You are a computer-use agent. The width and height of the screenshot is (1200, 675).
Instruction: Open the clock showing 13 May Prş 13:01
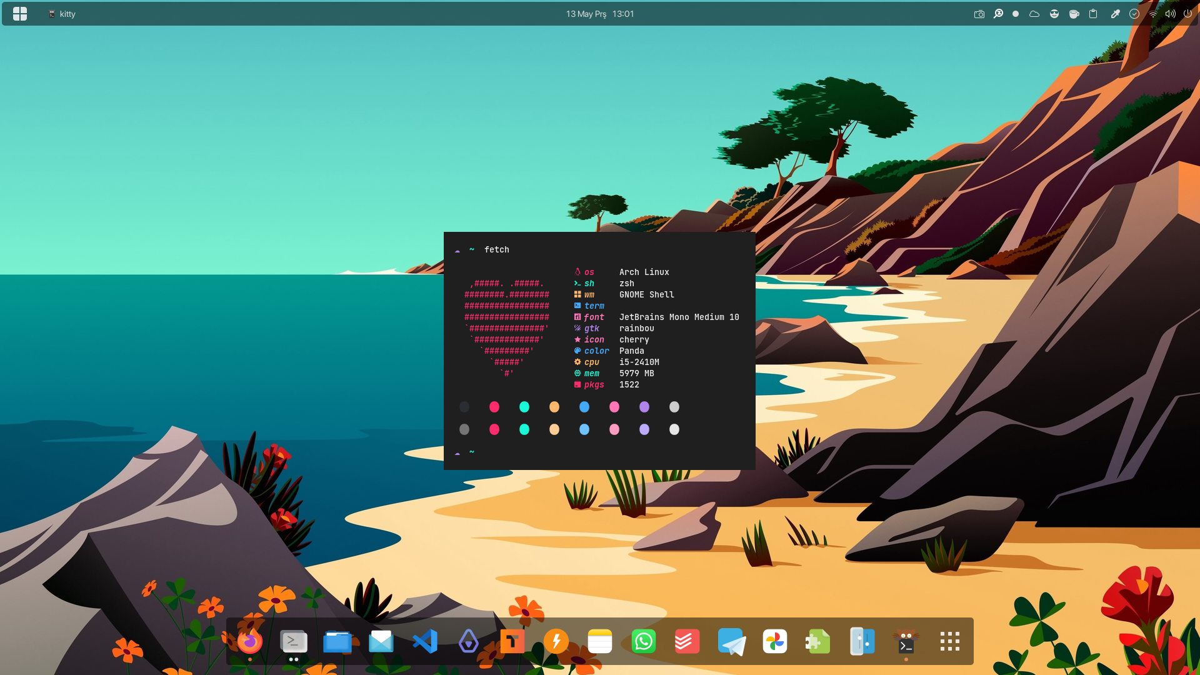coord(600,14)
